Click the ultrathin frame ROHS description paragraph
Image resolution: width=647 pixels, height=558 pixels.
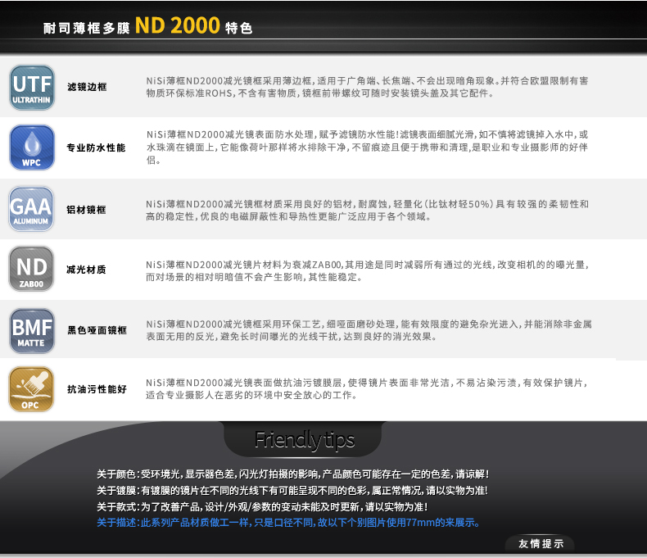[367, 87]
